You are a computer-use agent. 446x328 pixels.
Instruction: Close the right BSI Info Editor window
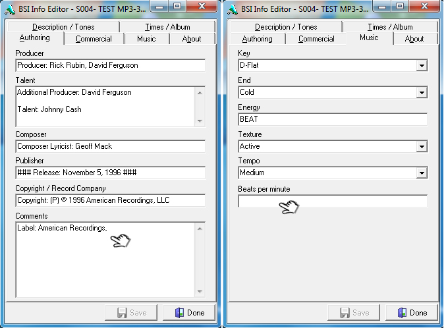coord(424,7)
